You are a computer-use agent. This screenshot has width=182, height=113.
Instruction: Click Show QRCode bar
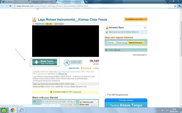tap(126, 50)
